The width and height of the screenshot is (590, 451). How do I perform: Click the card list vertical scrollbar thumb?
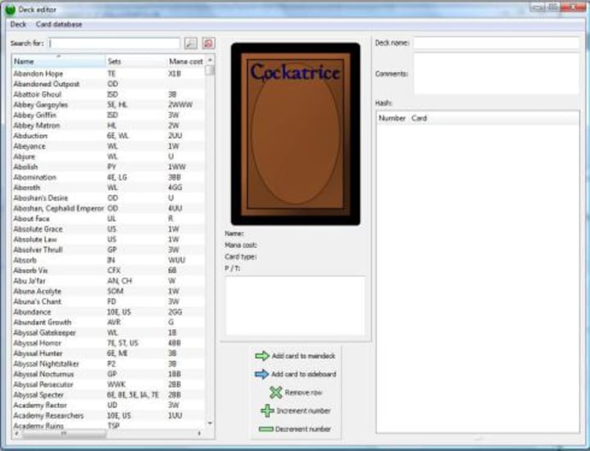click(x=210, y=70)
